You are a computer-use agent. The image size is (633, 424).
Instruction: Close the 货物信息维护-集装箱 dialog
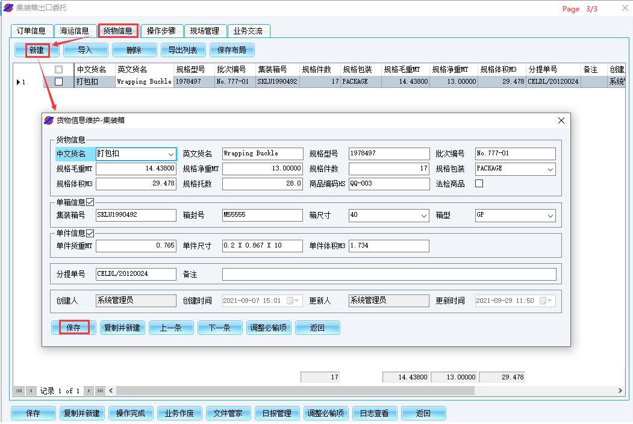(561, 120)
